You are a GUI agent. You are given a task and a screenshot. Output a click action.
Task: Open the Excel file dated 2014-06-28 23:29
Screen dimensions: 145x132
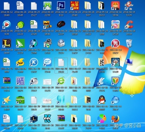click(34, 24)
